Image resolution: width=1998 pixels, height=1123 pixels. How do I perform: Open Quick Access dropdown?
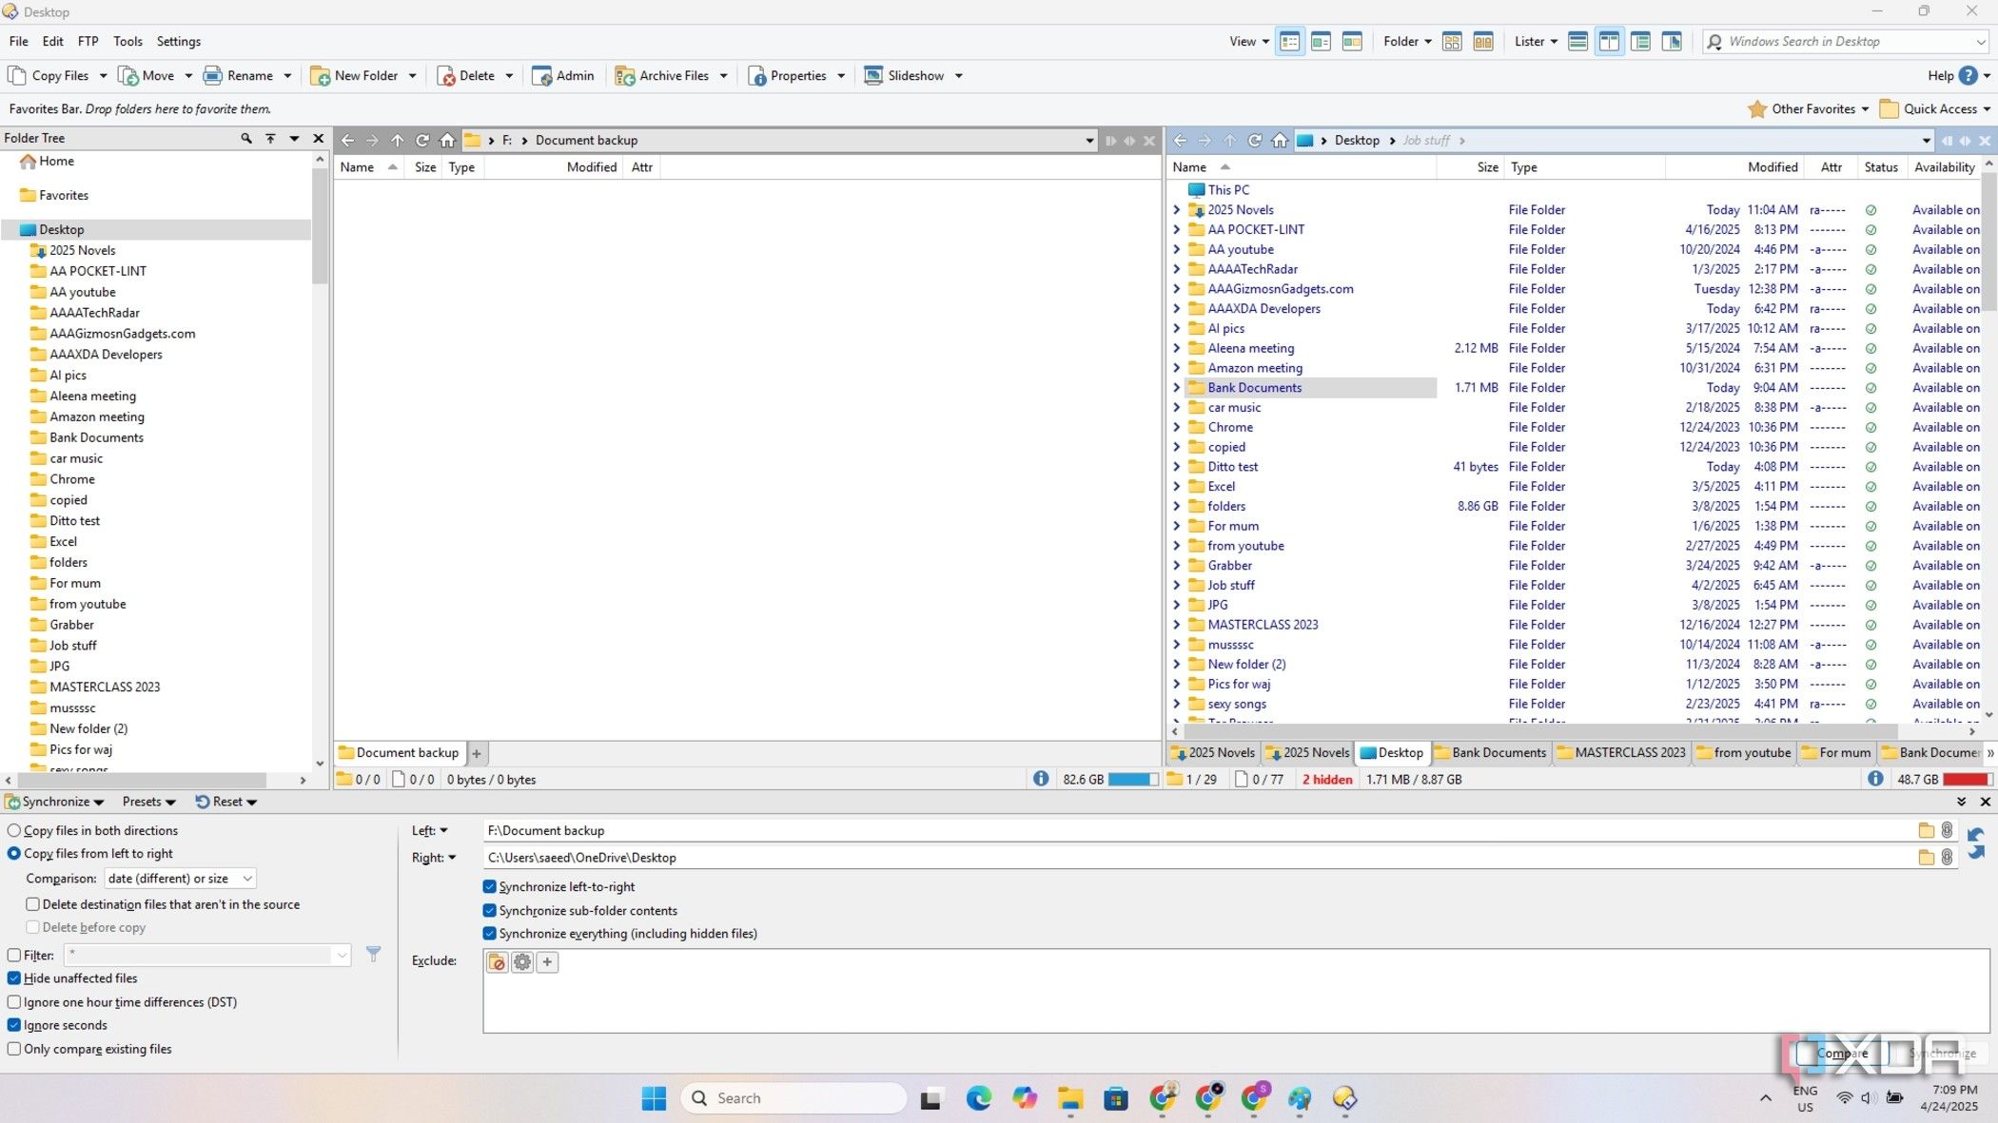[x=1935, y=109]
